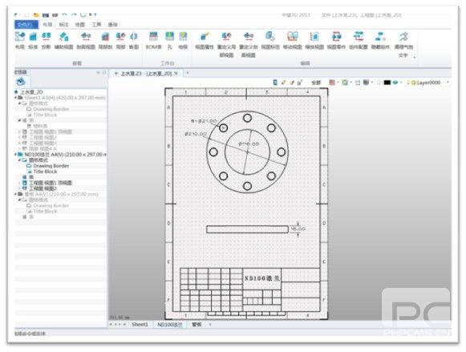Select Title Block under ND100 sheet
Image resolution: width=466 pixels, height=352 pixels.
(45, 172)
